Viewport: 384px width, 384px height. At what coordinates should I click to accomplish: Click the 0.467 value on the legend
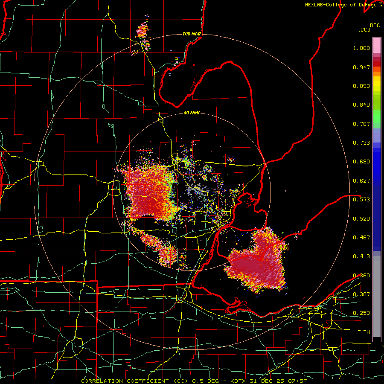pos(361,238)
